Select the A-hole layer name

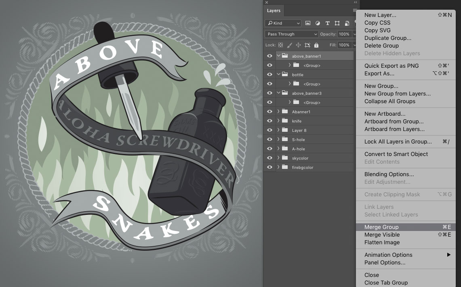tap(299, 149)
